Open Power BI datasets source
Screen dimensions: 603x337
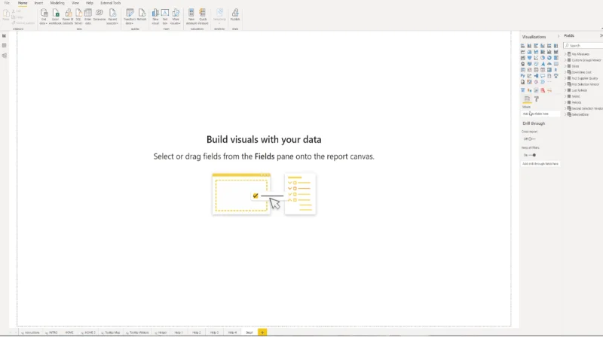pos(68,17)
